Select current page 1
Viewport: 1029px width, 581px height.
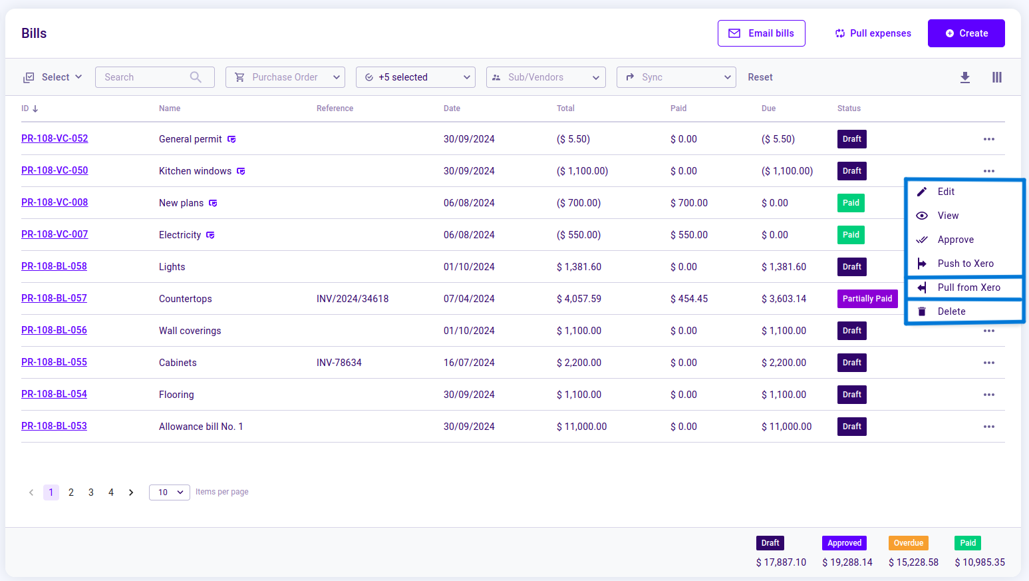[x=51, y=492]
